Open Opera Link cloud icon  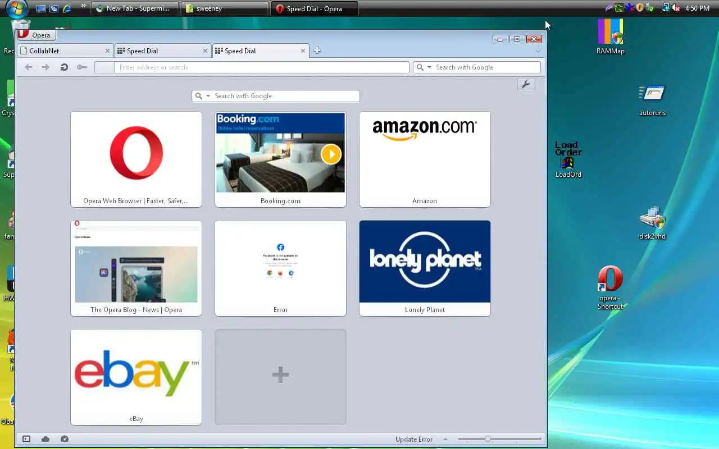tap(45, 439)
